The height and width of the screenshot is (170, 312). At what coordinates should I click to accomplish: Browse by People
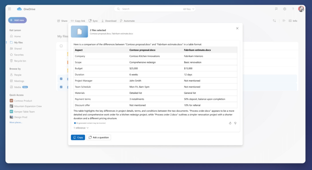coord(16,75)
